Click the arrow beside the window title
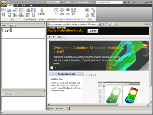The height and width of the screenshot is (115, 153). tap(95, 2)
